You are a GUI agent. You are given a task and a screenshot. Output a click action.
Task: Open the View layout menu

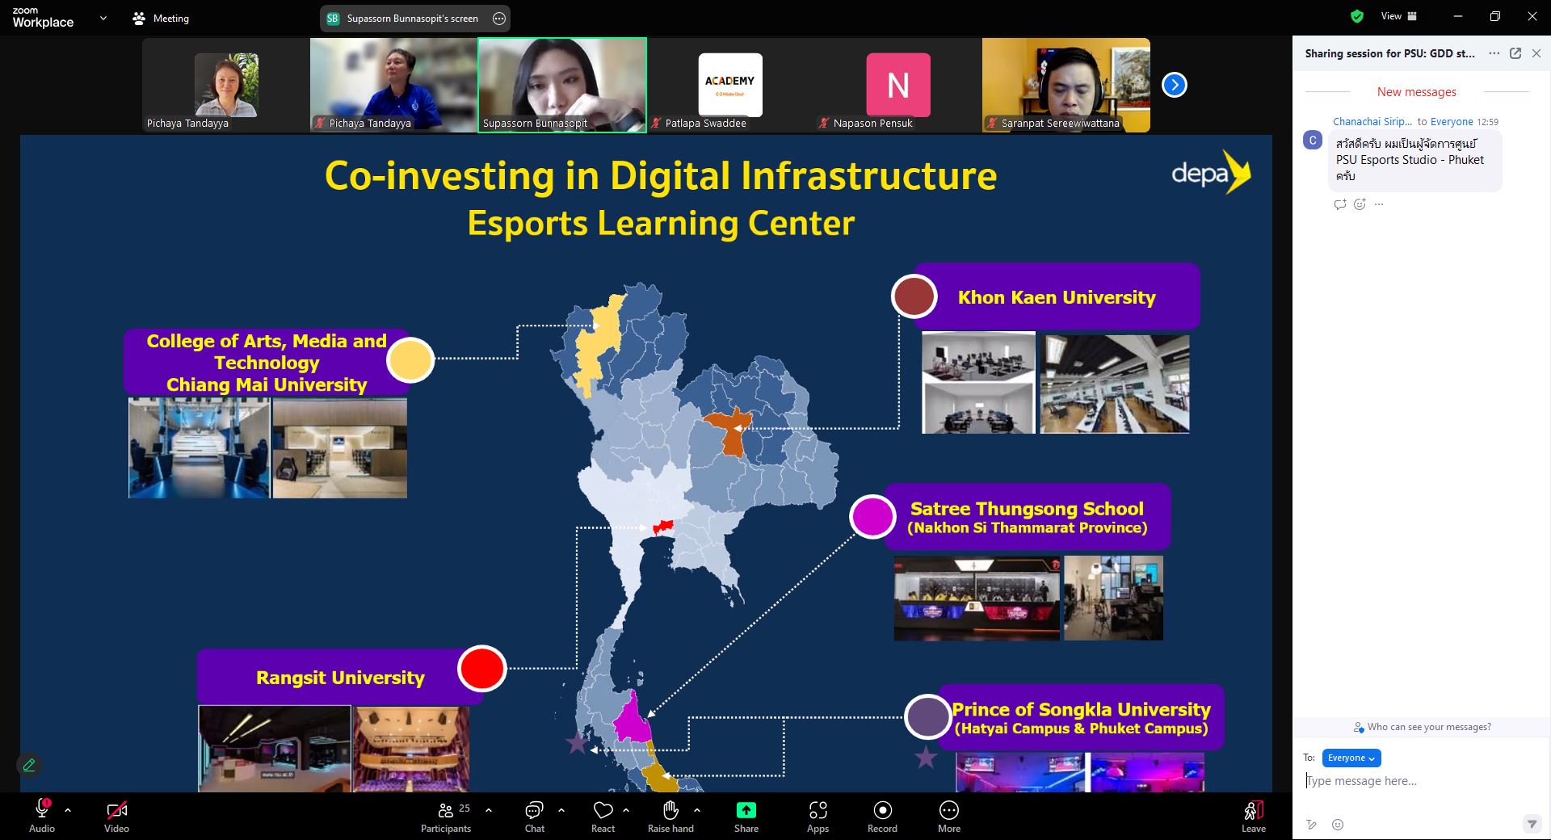tap(1398, 16)
